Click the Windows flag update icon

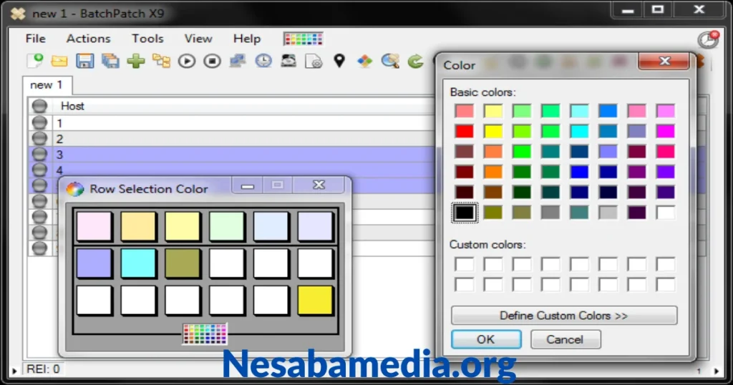coord(364,62)
